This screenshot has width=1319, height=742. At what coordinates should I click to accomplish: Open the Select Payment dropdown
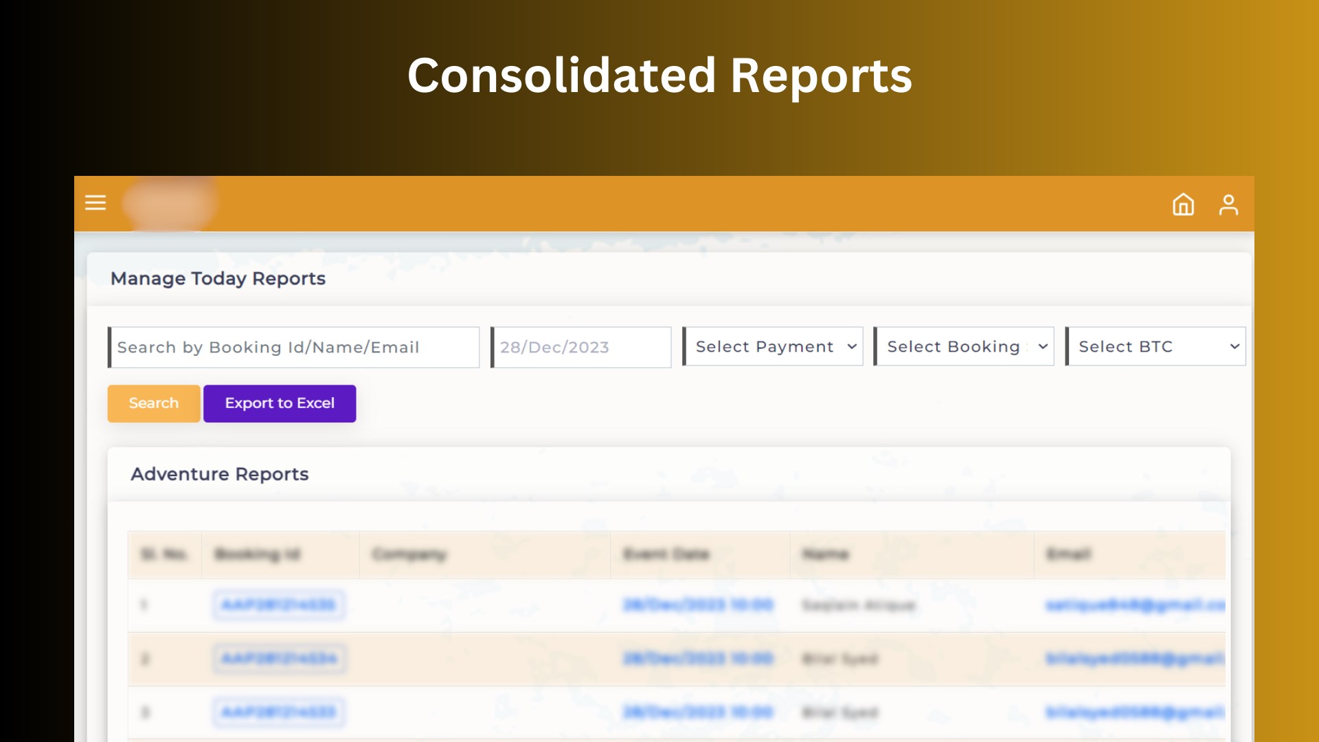[x=772, y=347]
